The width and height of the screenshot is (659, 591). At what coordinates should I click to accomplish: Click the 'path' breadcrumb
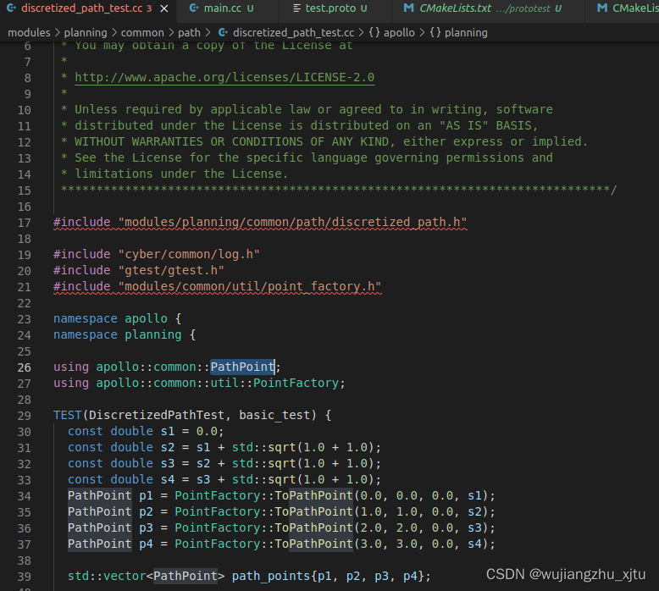click(189, 33)
